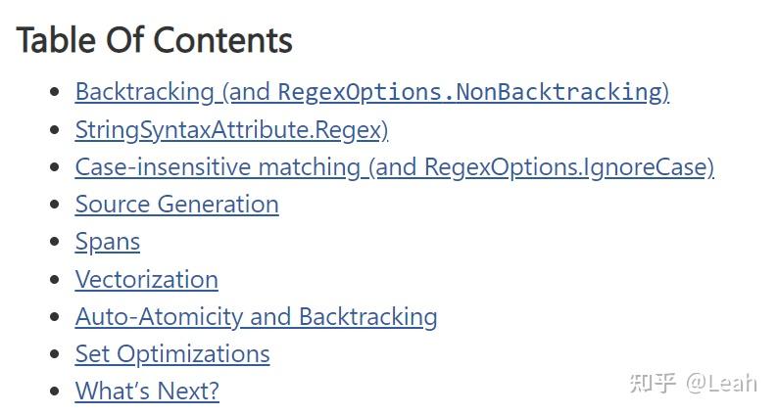
Task: Click the Table Of Contents heading
Action: (155, 40)
